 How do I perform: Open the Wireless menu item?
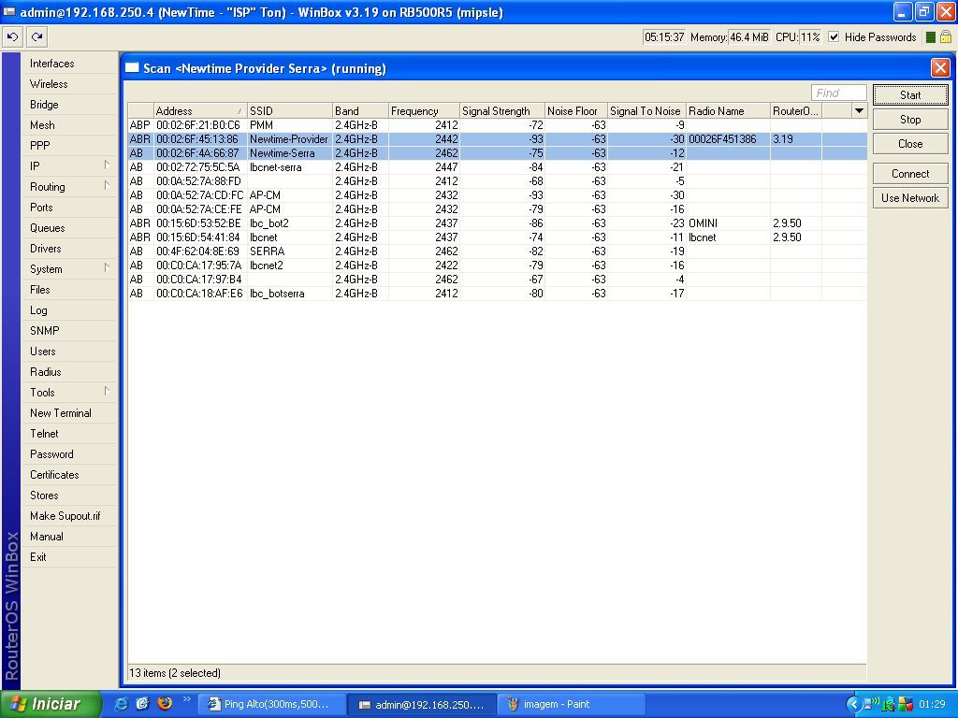pyautogui.click(x=69, y=84)
